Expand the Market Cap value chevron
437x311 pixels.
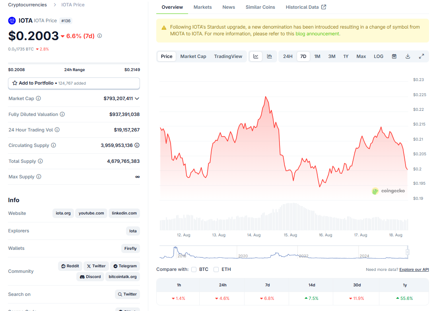[x=137, y=99]
